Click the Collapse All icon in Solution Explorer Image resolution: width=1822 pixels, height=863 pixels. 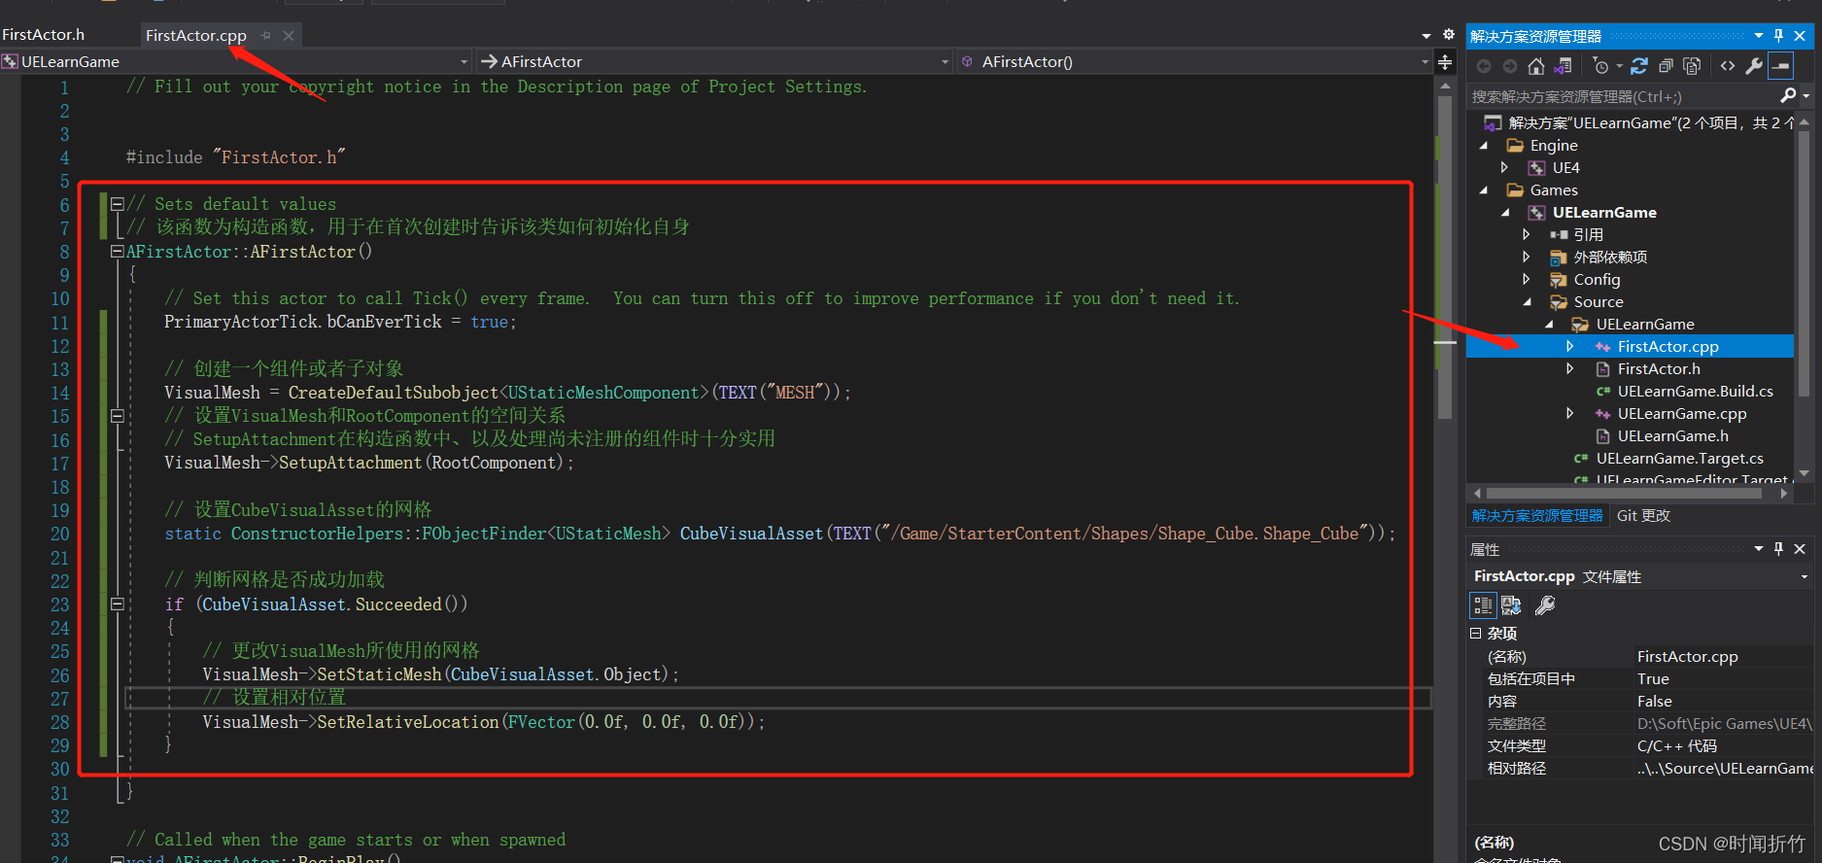coord(1666,66)
